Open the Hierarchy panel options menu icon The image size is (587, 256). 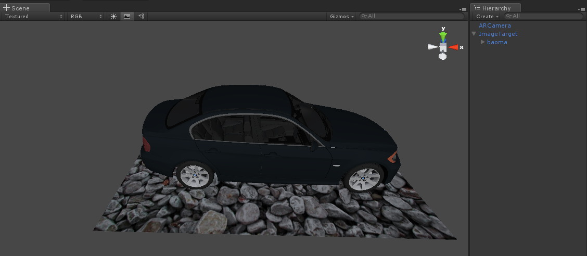pos(581,9)
